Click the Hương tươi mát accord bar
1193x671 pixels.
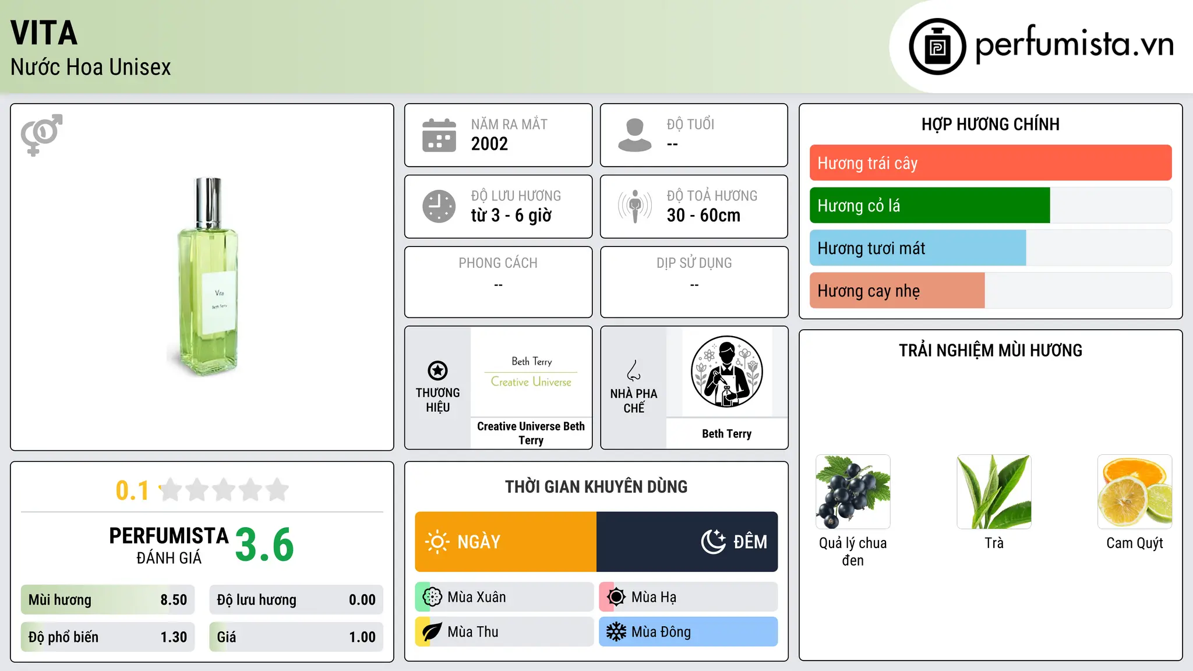tap(991, 248)
